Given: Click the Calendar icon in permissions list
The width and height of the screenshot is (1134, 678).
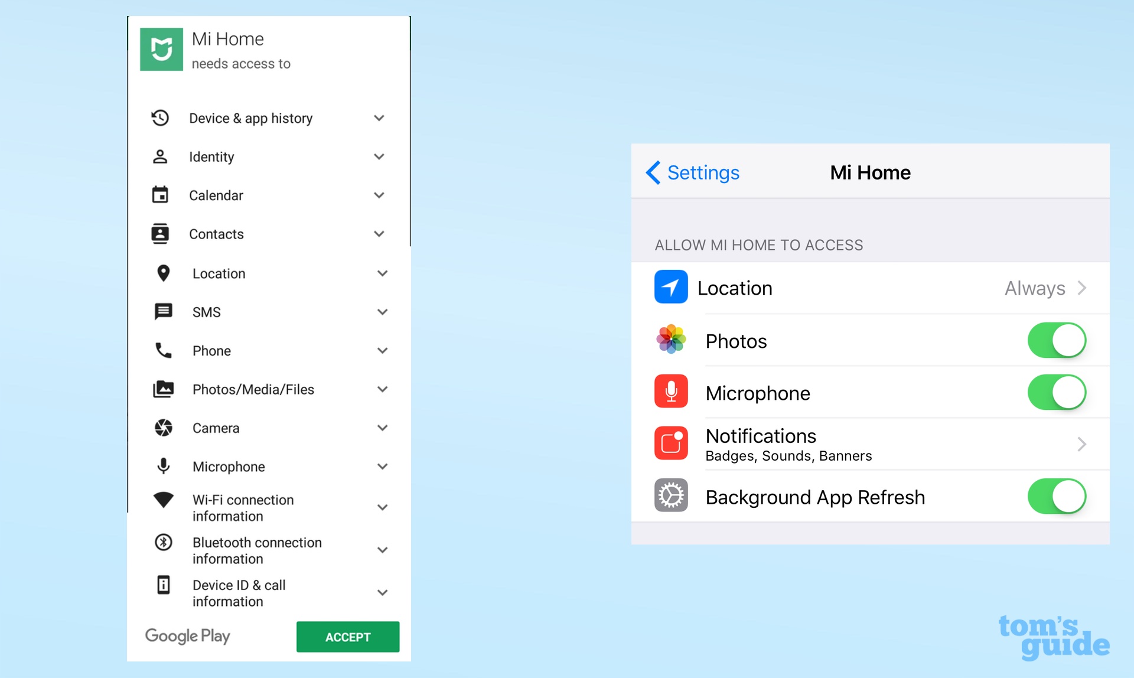Looking at the screenshot, I should point(160,195).
